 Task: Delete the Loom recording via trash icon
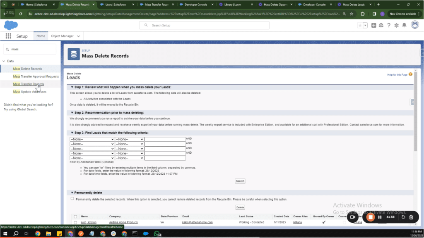(x=411, y=217)
